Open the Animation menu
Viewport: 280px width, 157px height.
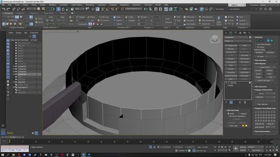63,5
